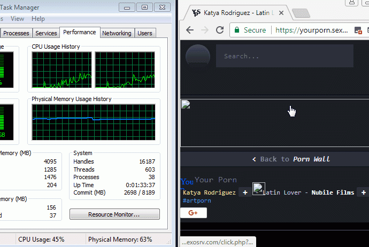Click the site Search field

coord(285,56)
